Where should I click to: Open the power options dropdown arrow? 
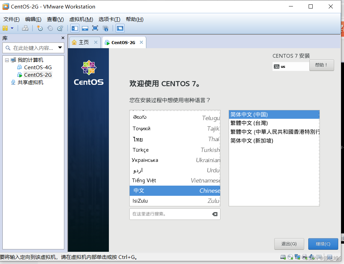coord(12,28)
